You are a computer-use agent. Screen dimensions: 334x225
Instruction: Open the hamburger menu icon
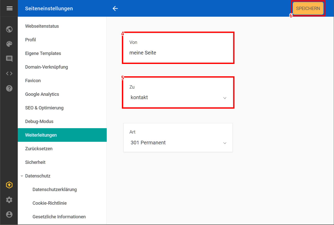10,8
